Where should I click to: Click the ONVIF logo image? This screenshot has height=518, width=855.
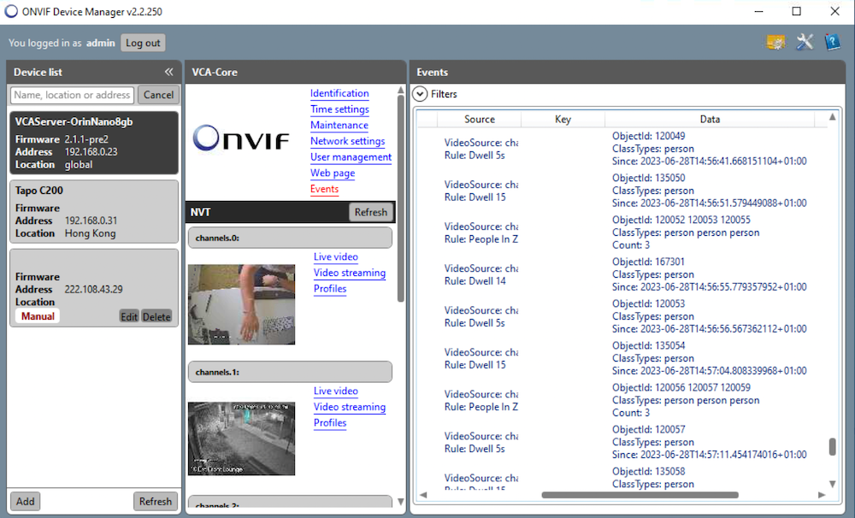tap(240, 138)
